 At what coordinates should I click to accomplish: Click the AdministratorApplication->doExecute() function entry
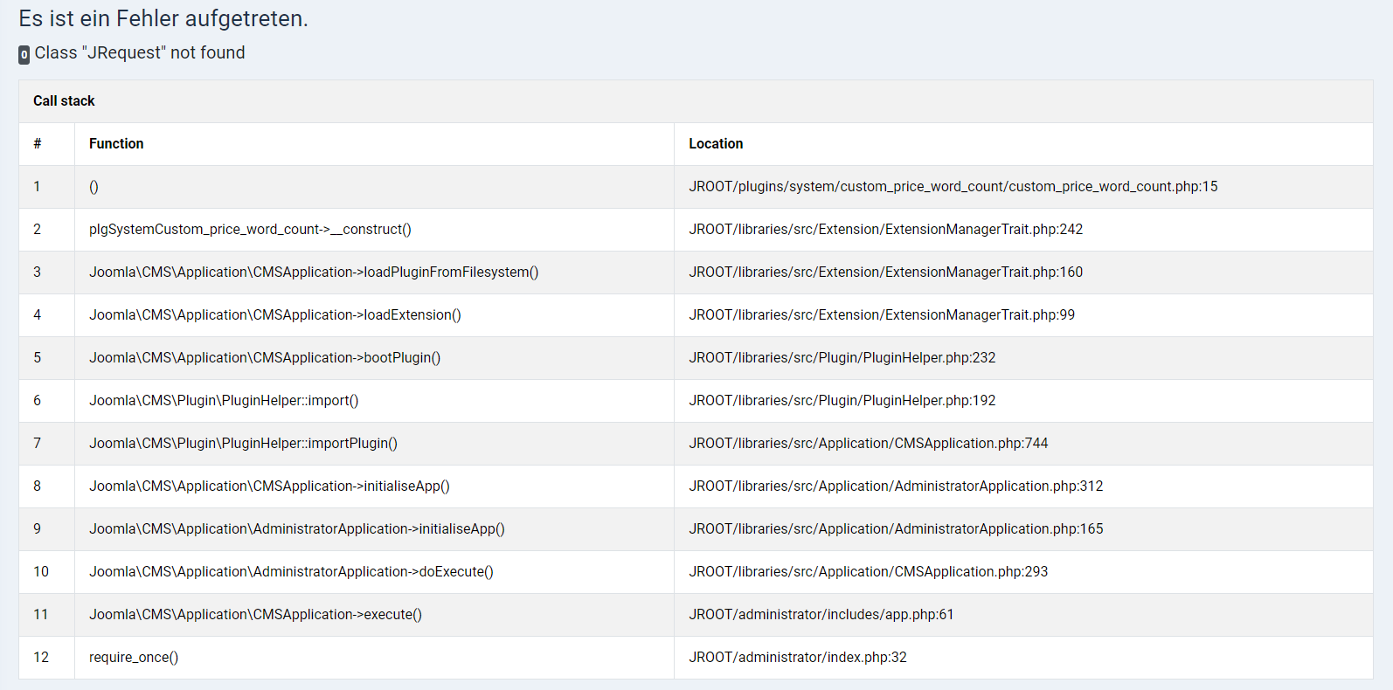click(291, 572)
